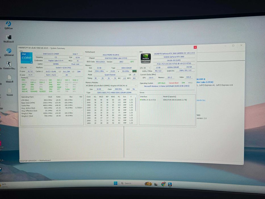
Task: Click the SSE4.2 feature flag
Action: [x=42, y=82]
